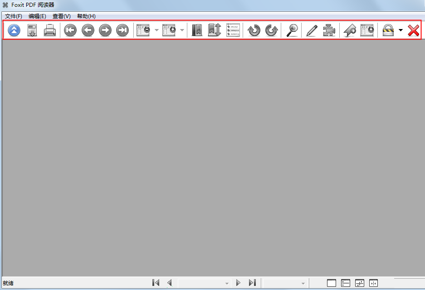Select the split-arrows layout icon
425x290 pixels.
click(x=360, y=283)
